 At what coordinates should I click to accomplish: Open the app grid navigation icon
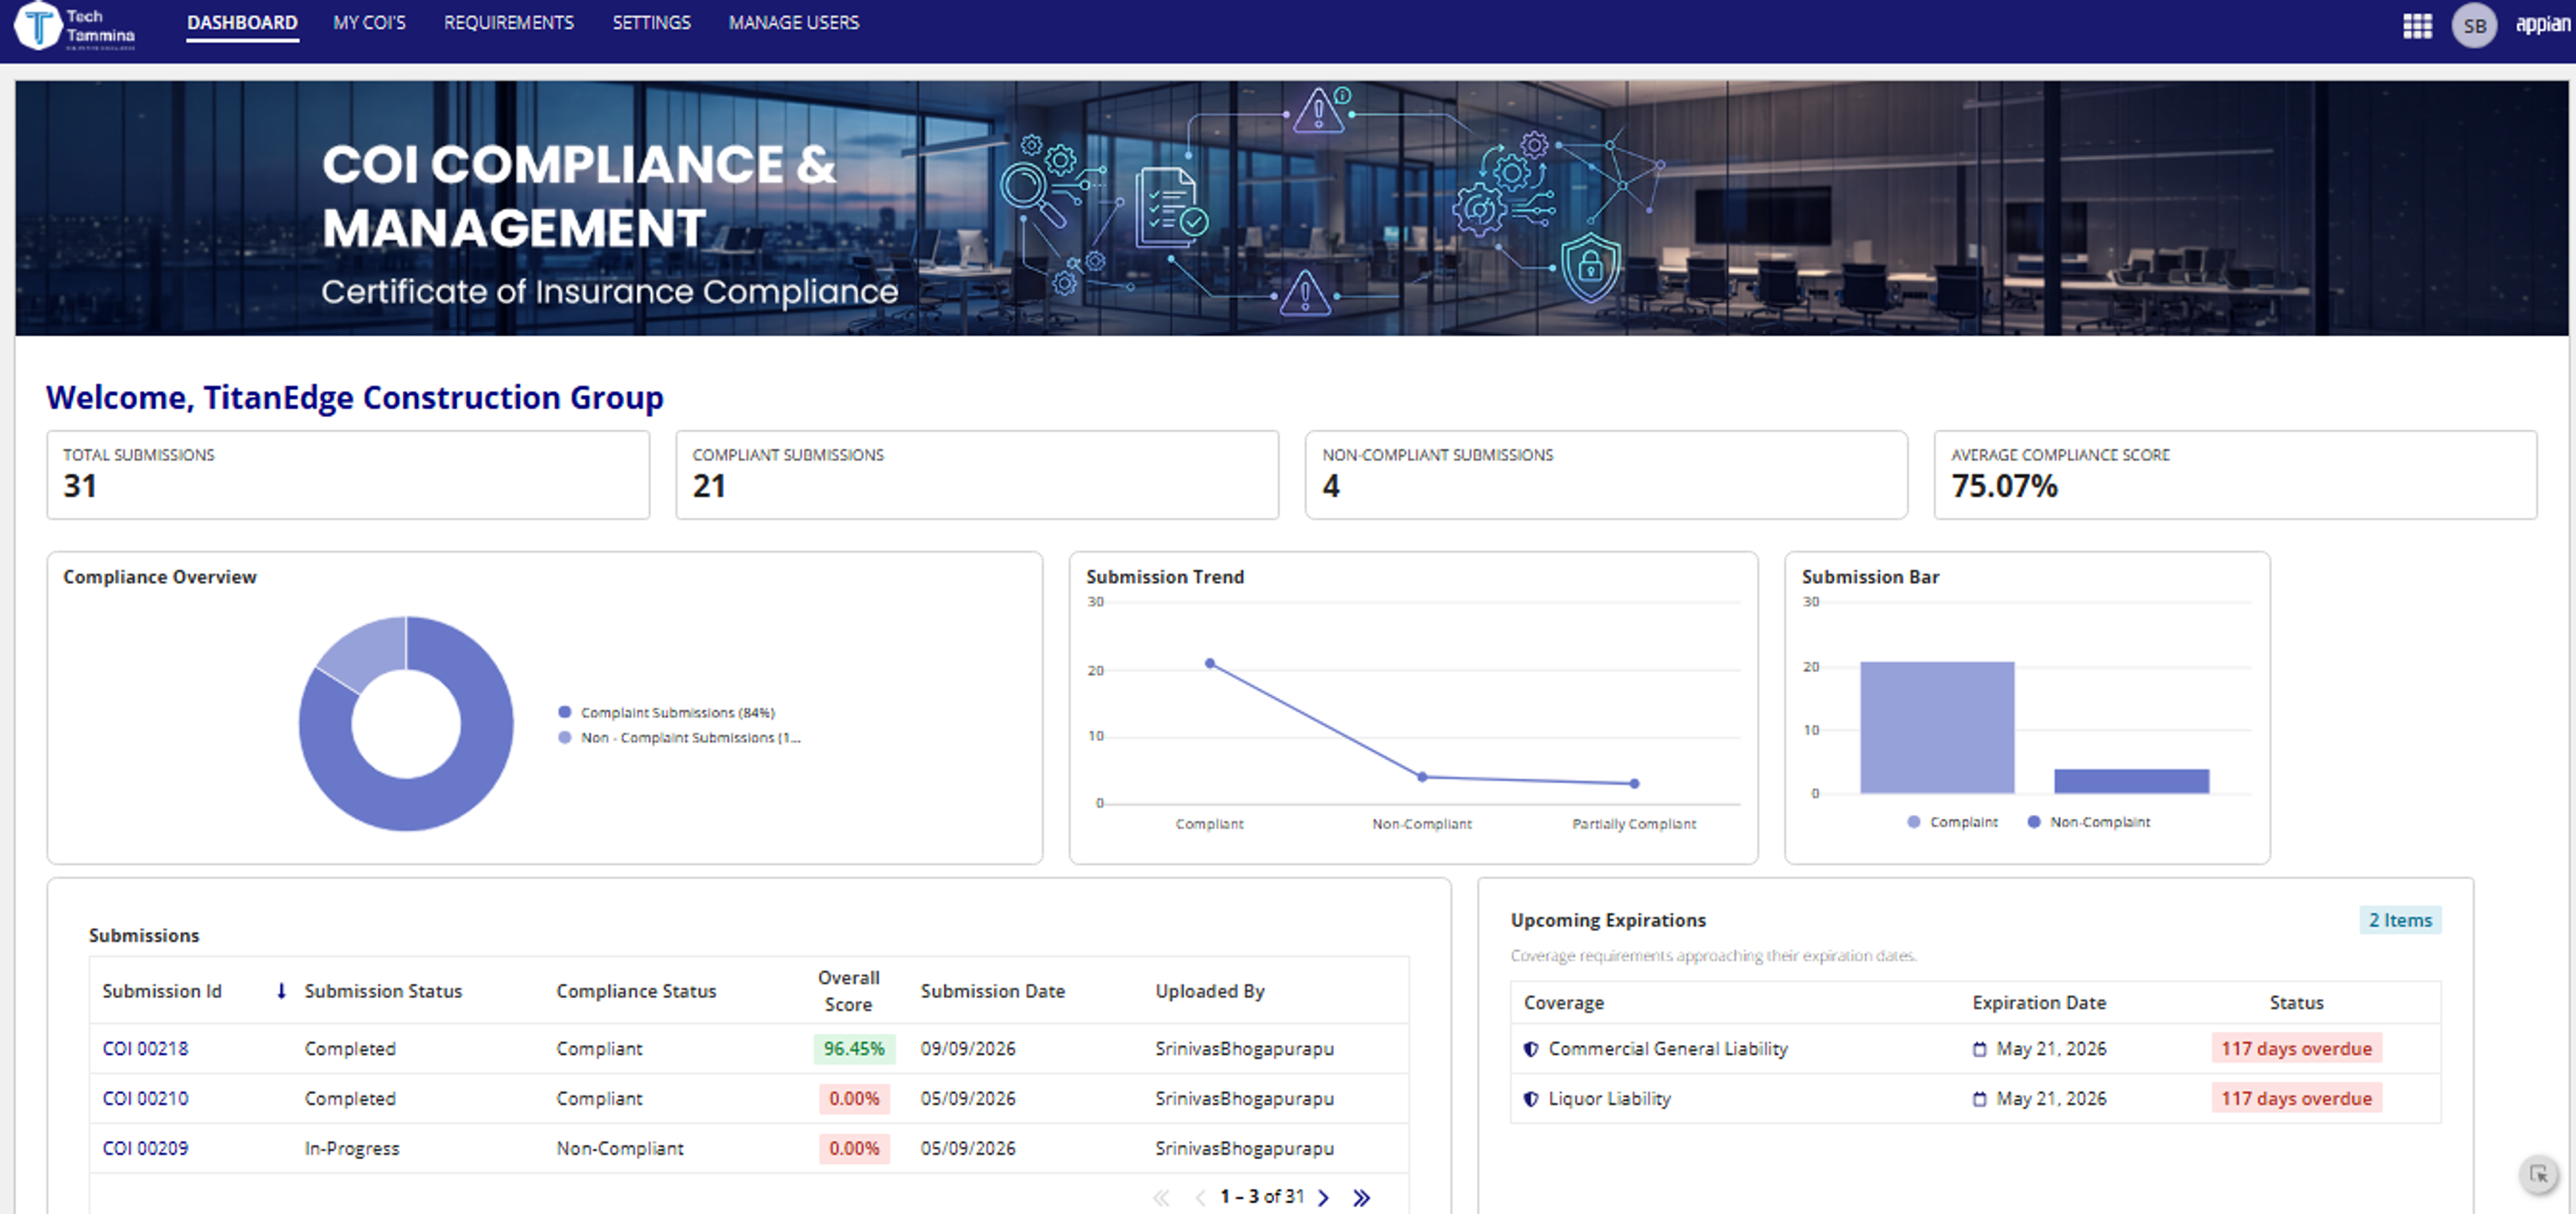pyautogui.click(x=2416, y=25)
